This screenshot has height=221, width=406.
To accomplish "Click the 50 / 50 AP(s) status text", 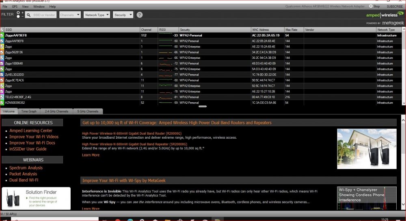I will 9,214.
